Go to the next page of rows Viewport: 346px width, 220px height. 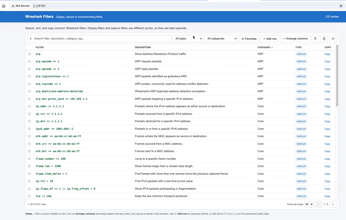pos(333,204)
